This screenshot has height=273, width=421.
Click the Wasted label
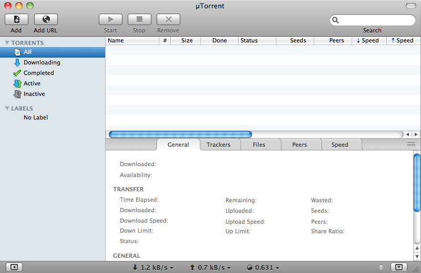pyautogui.click(x=322, y=200)
